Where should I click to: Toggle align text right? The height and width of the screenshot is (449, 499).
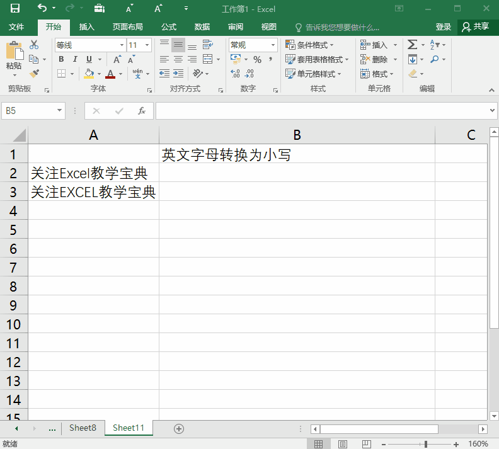pyautogui.click(x=192, y=59)
